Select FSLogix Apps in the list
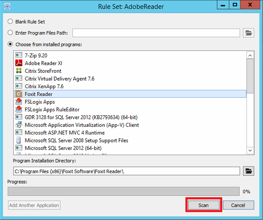 click(x=130, y=102)
